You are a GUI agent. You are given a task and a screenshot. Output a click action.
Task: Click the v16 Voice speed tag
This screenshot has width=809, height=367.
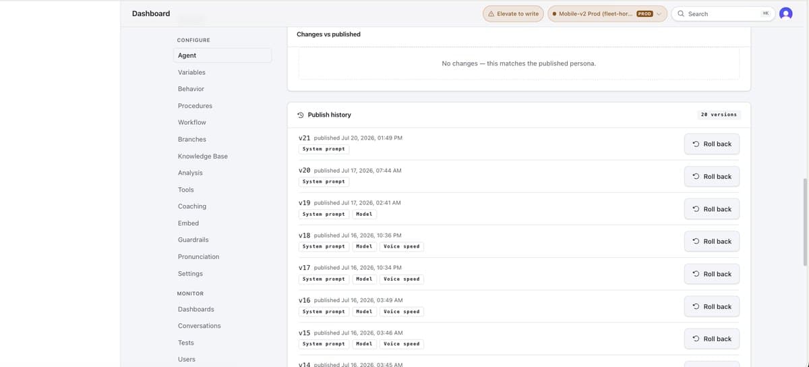point(402,312)
